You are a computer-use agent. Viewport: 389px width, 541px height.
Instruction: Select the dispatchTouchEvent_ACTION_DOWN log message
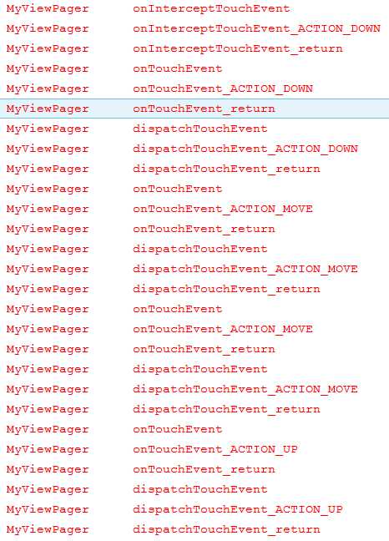click(245, 149)
